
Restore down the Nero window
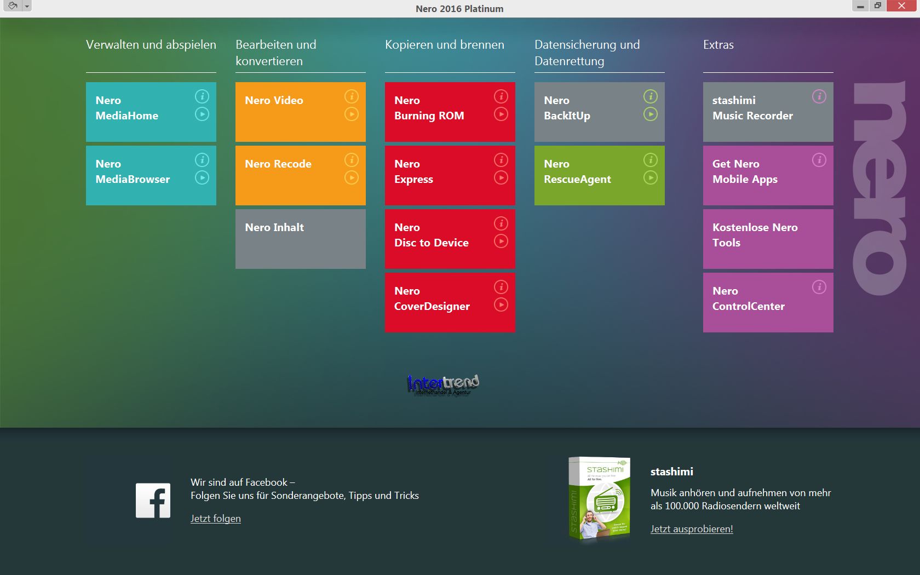[877, 6]
